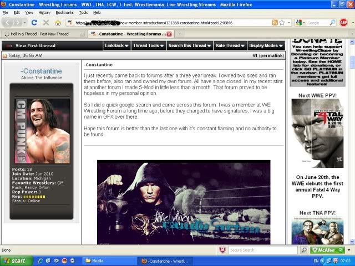Go forward with the Forward arrow button

tap(17, 23)
